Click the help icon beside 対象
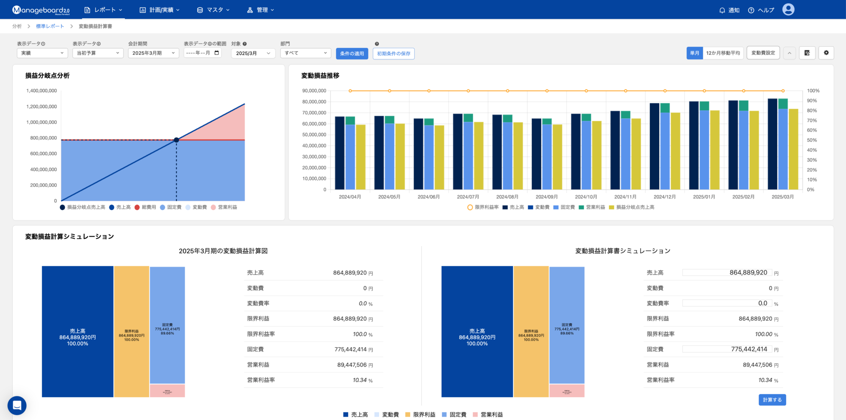 244,44
